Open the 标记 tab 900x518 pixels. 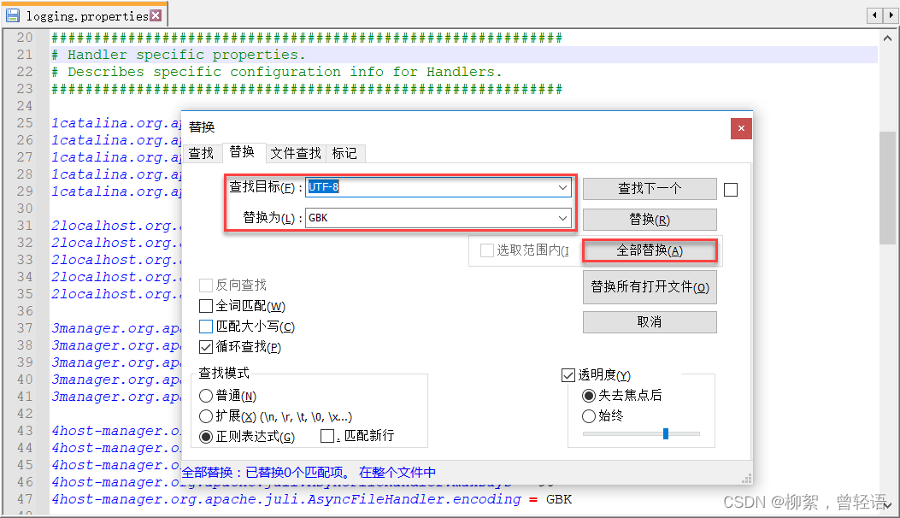click(344, 153)
